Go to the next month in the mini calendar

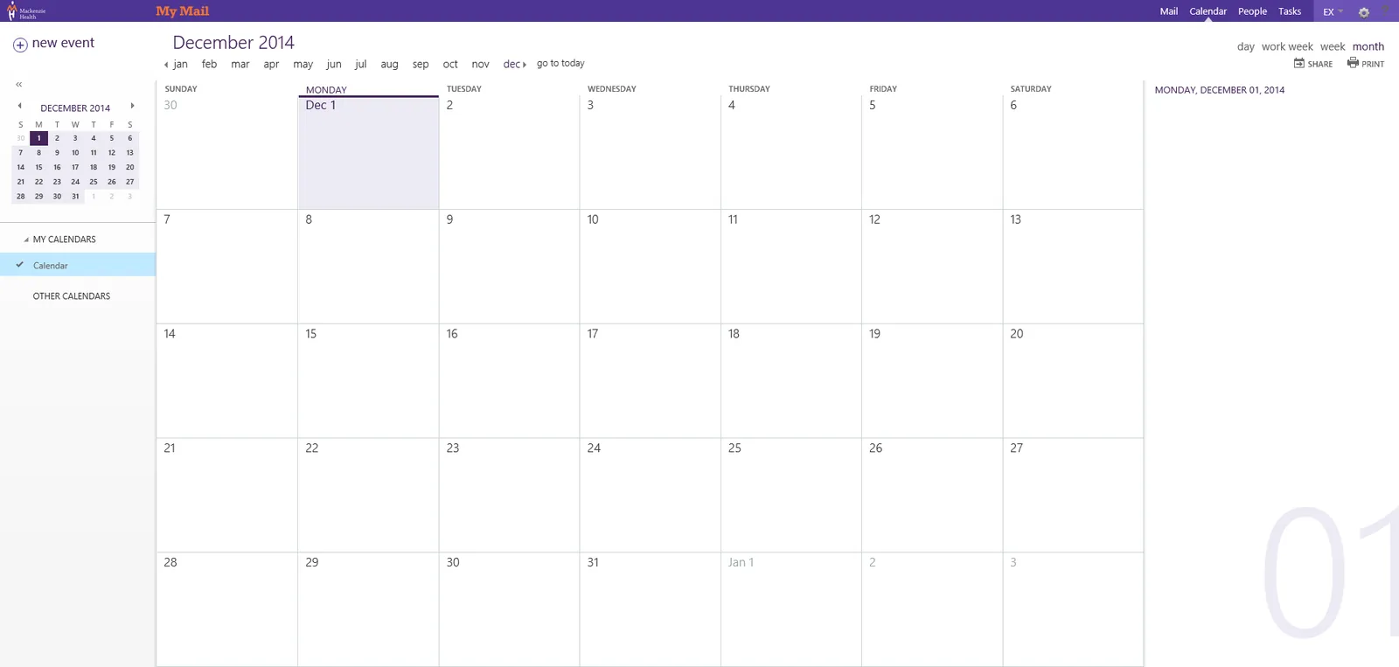click(x=132, y=106)
